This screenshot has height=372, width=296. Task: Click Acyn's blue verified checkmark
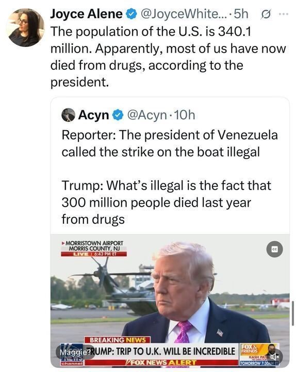118,115
